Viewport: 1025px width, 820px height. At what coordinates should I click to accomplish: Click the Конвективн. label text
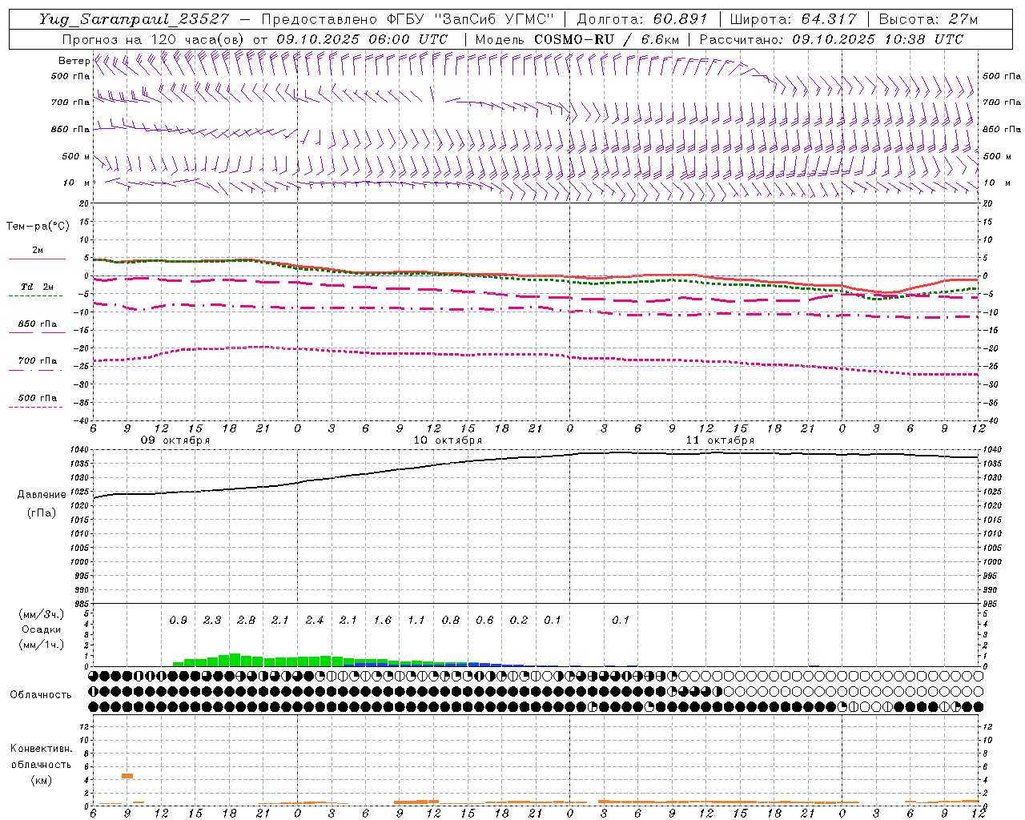click(x=41, y=749)
